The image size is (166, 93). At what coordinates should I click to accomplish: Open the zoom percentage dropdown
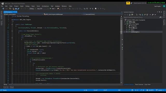(9, 84)
